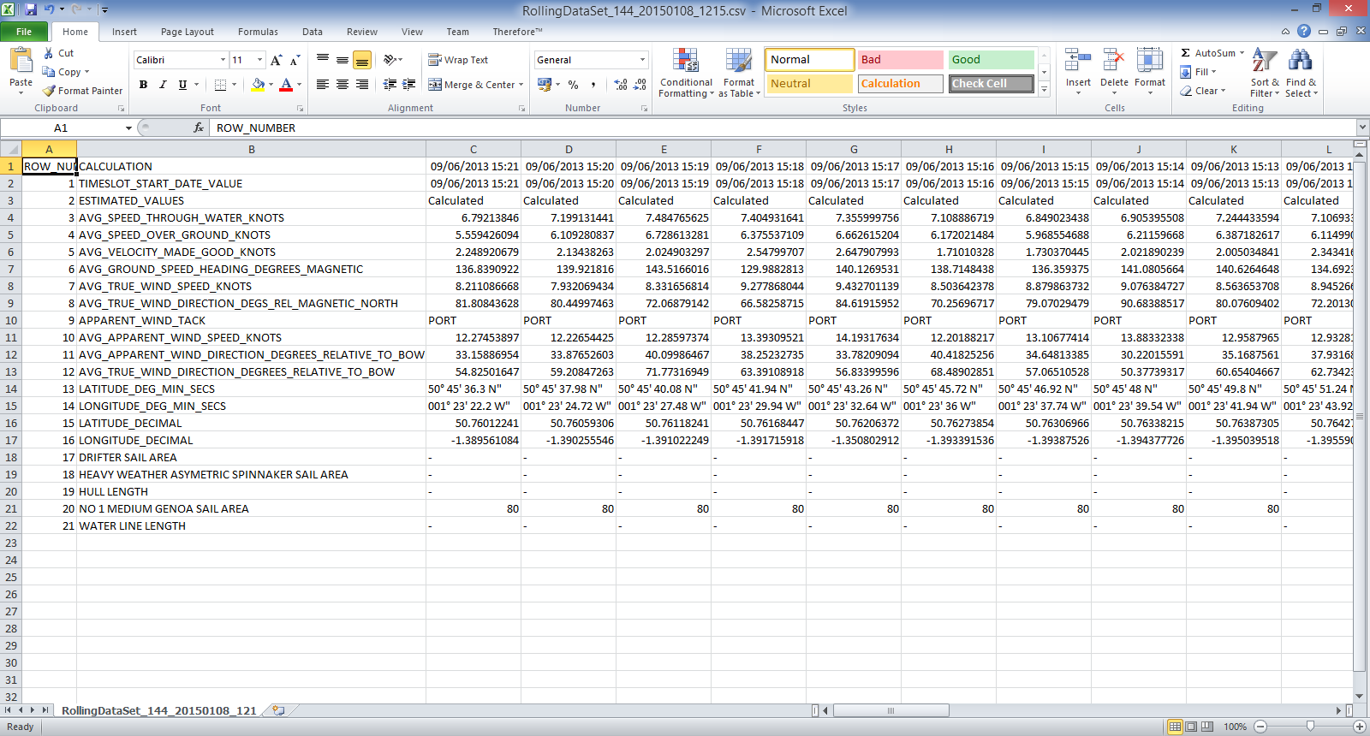Apply the Calculation cell style
Viewport: 1370px width, 736px height.
coord(901,84)
